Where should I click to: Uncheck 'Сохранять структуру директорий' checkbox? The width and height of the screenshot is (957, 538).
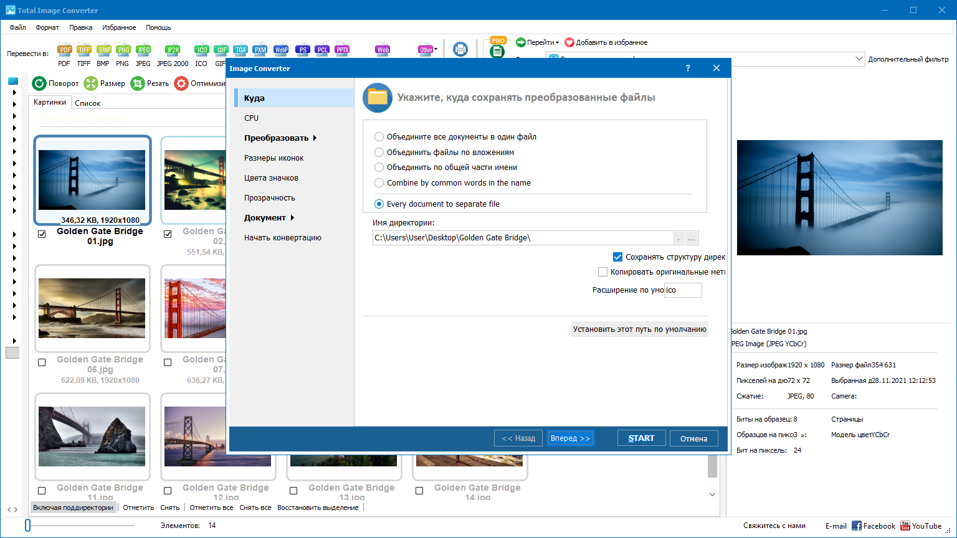coord(617,257)
